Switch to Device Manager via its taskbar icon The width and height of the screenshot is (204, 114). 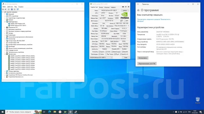(x=76, y=112)
